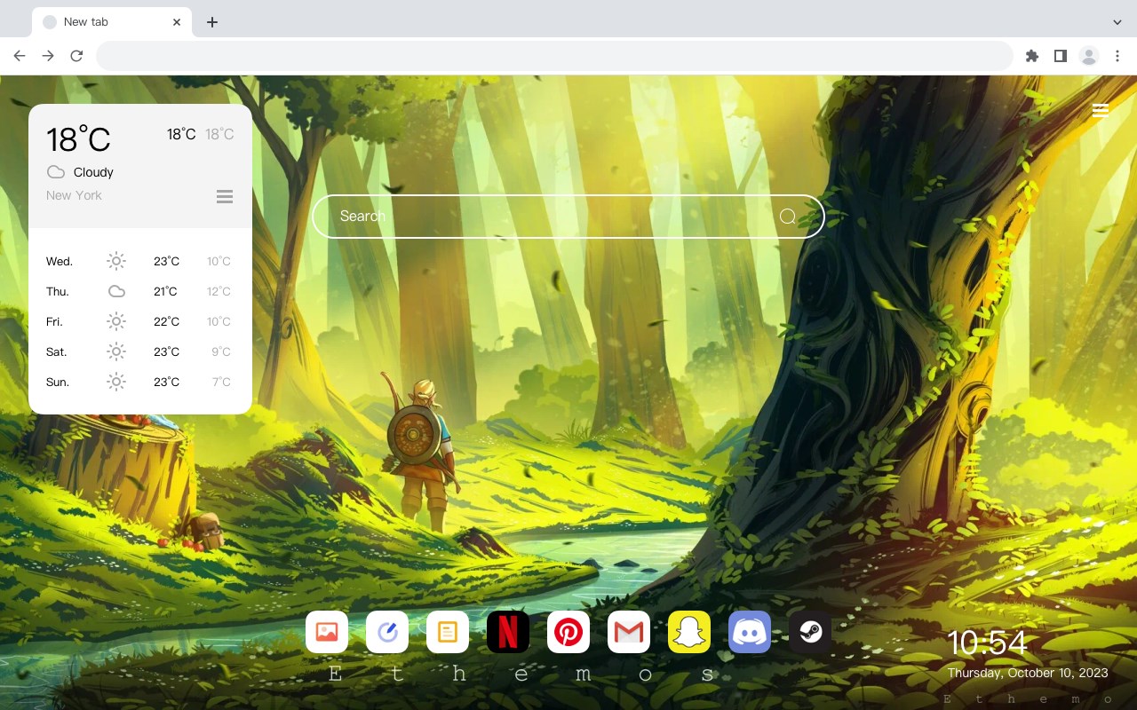The image size is (1137, 710).
Task: Select the Sat. forecast row label
Action: click(x=57, y=351)
